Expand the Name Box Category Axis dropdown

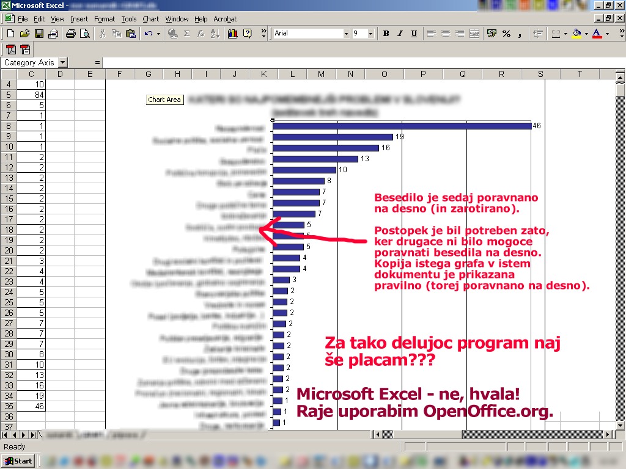click(63, 63)
